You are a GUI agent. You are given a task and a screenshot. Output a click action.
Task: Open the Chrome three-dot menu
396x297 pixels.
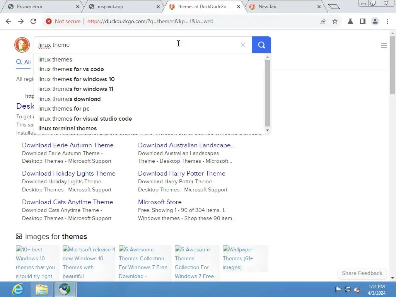tap(387, 22)
